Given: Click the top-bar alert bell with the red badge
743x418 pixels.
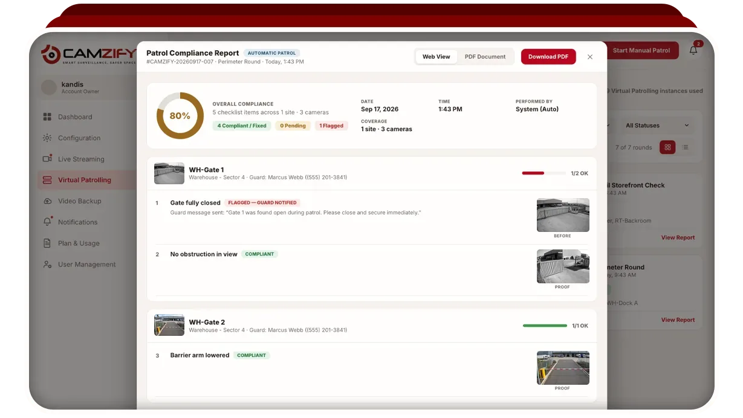Looking at the screenshot, I should (x=693, y=50).
